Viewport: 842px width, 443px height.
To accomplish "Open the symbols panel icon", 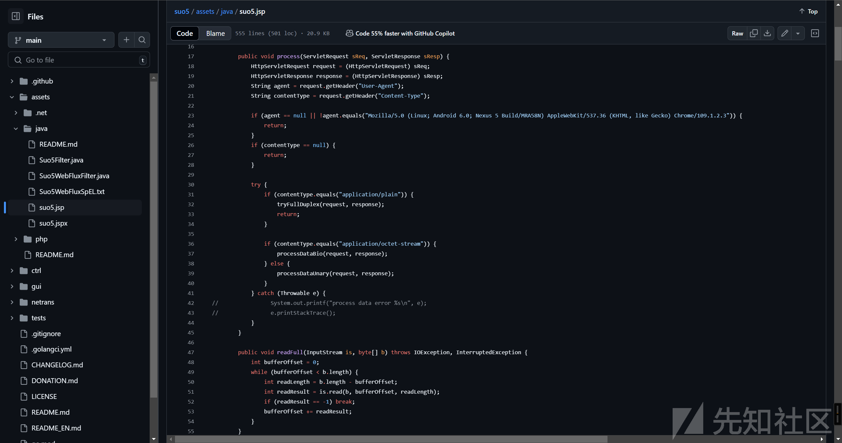I will coord(815,33).
